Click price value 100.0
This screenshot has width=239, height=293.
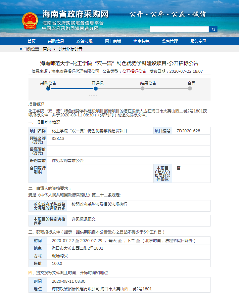tap(57, 264)
